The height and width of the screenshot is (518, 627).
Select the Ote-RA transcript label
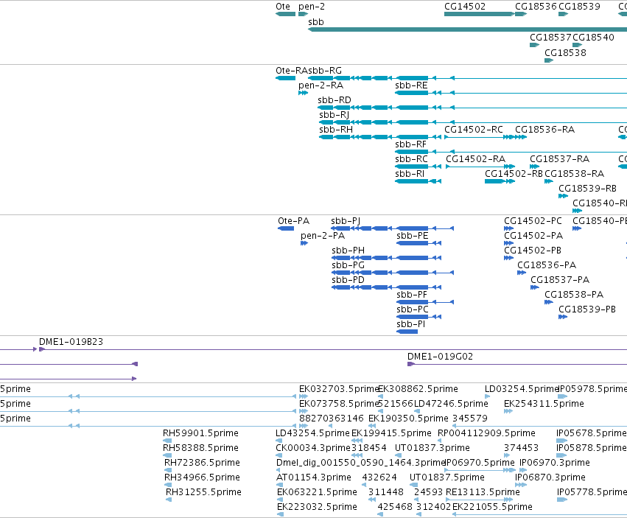[292, 71]
